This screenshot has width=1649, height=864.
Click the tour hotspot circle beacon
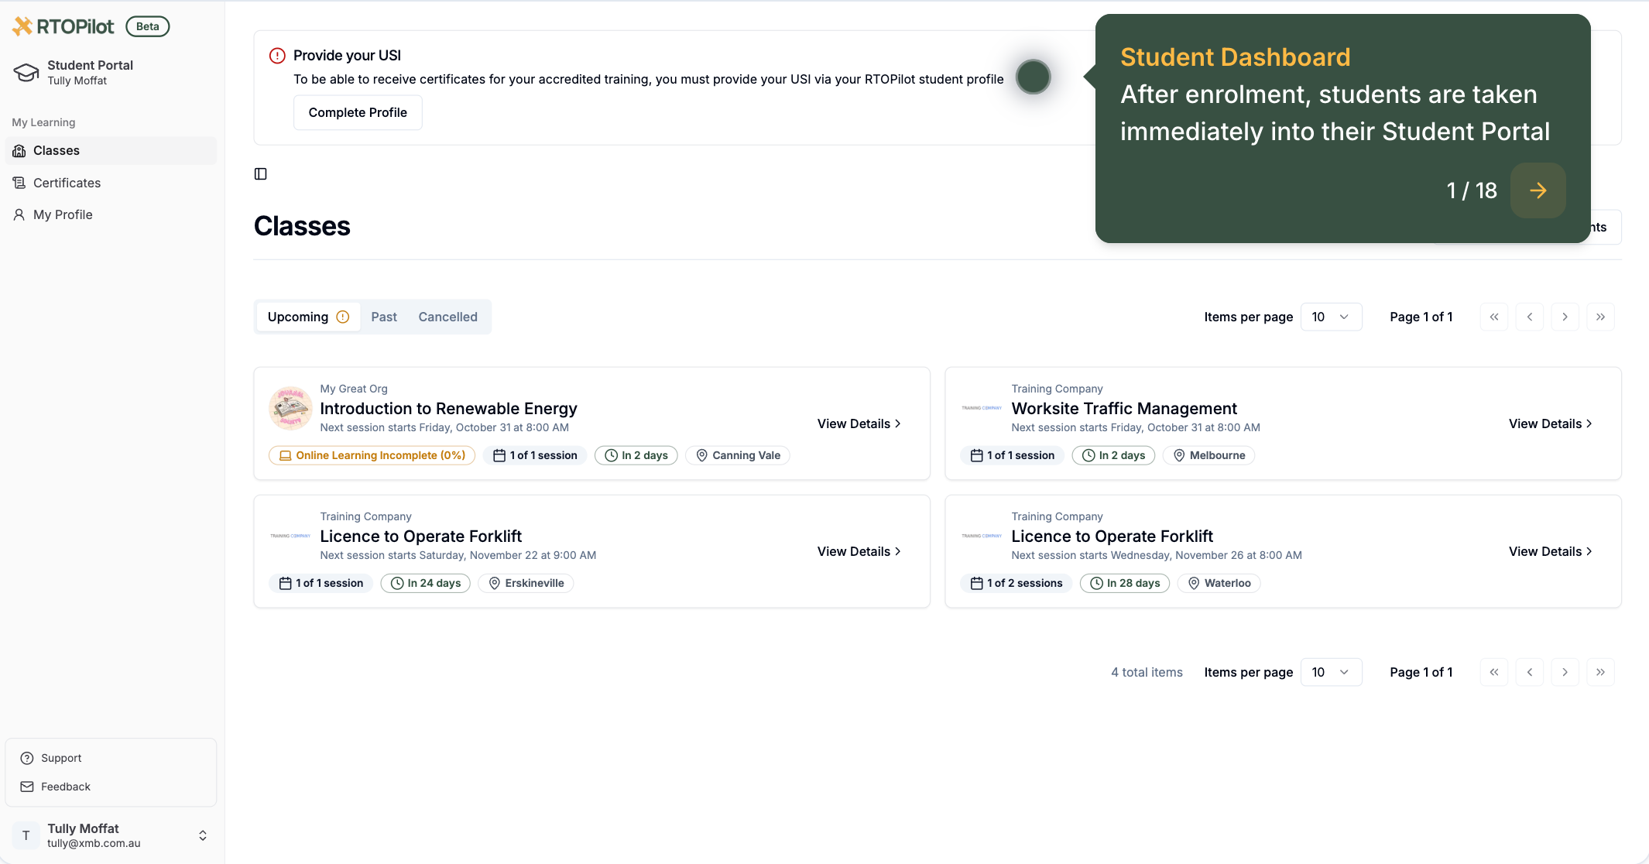[x=1033, y=77]
